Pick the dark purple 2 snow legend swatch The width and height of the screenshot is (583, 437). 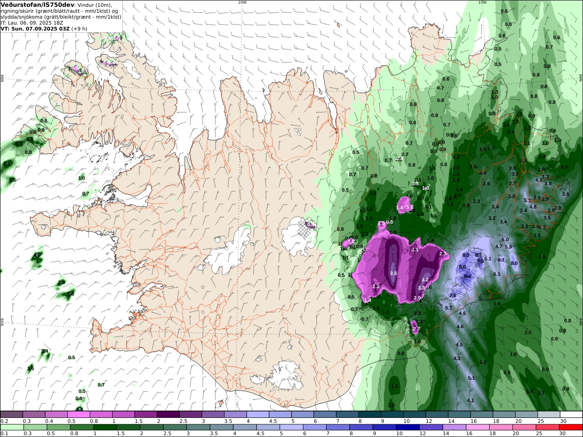[x=168, y=415]
